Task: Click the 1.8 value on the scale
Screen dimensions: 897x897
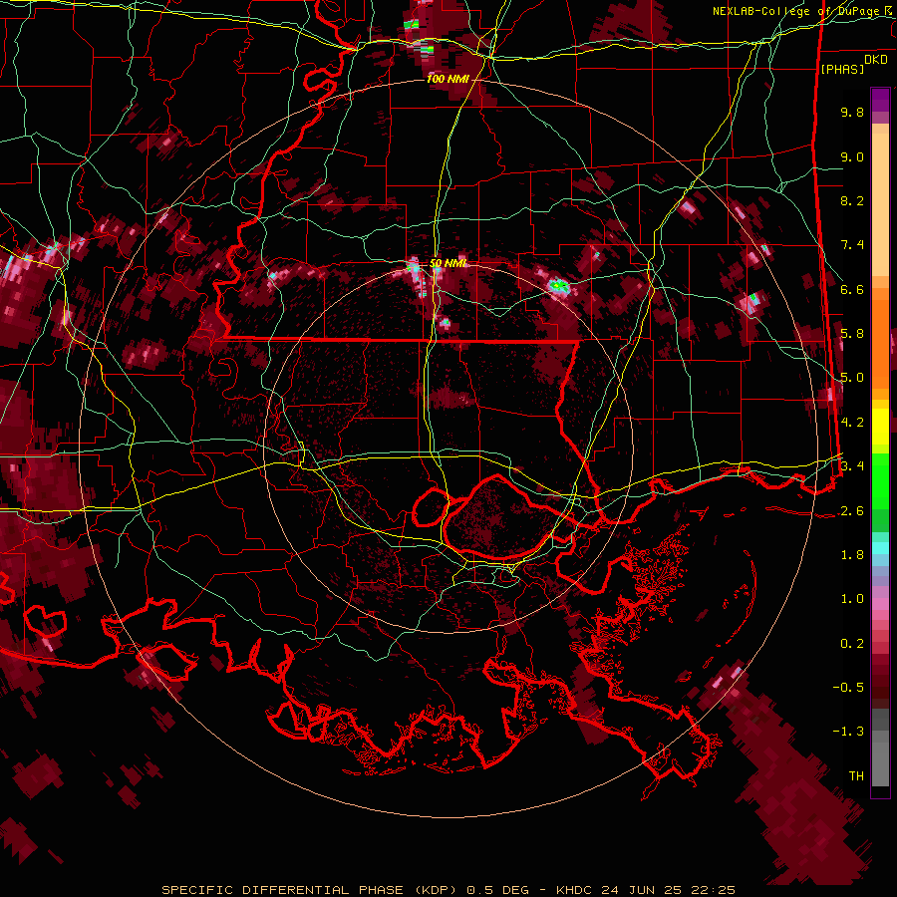Action: click(852, 555)
